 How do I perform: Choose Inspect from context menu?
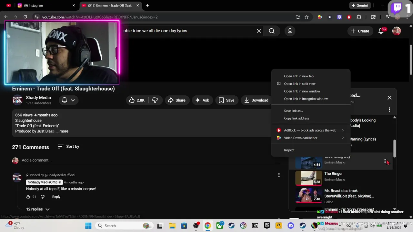311,150
